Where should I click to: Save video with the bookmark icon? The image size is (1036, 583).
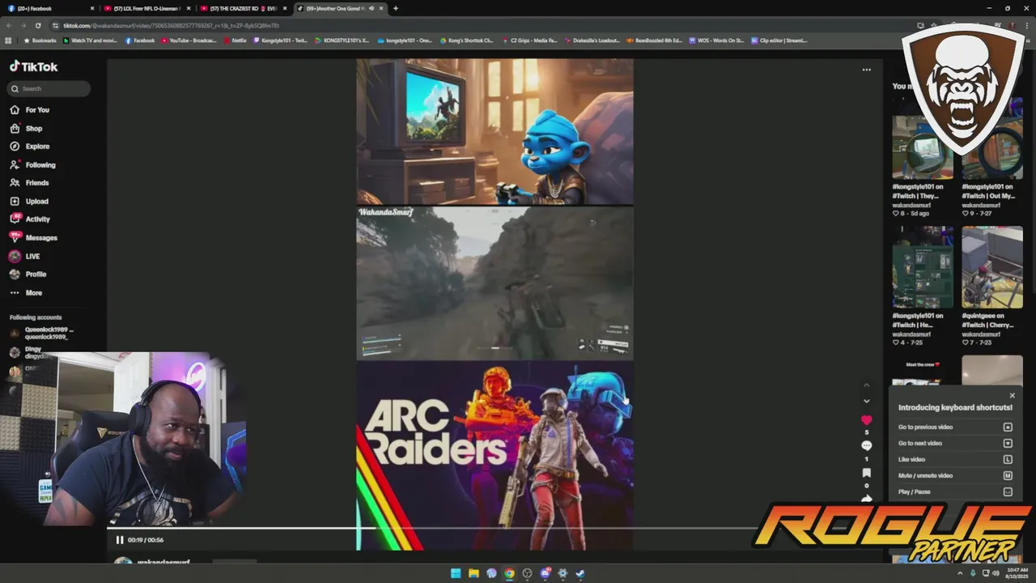pyautogui.click(x=867, y=473)
